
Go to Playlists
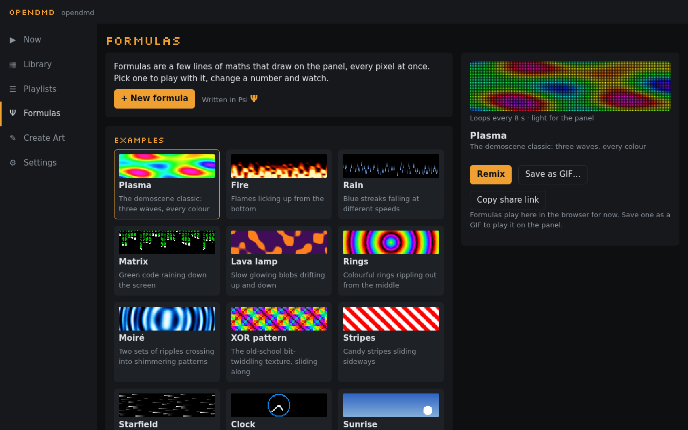(x=48, y=89)
